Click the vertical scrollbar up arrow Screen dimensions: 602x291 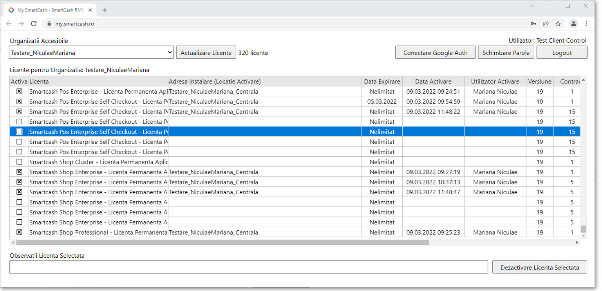pos(584,80)
